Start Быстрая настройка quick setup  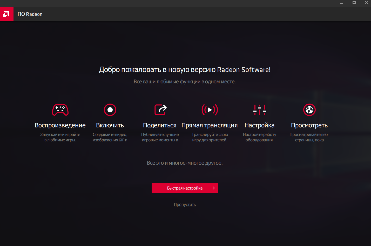click(x=185, y=188)
